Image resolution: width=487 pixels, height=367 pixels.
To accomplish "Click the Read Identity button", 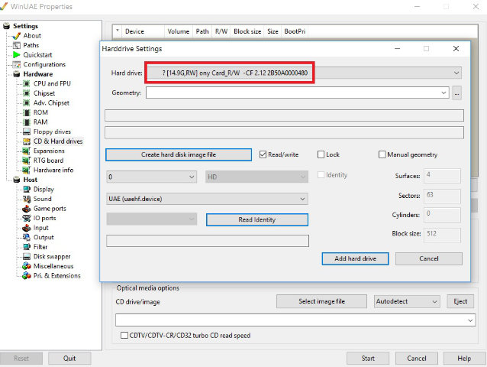I will (257, 219).
